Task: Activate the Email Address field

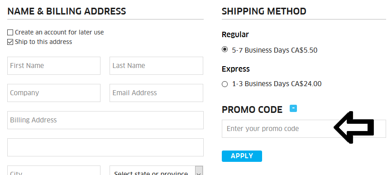Action: coord(156,93)
